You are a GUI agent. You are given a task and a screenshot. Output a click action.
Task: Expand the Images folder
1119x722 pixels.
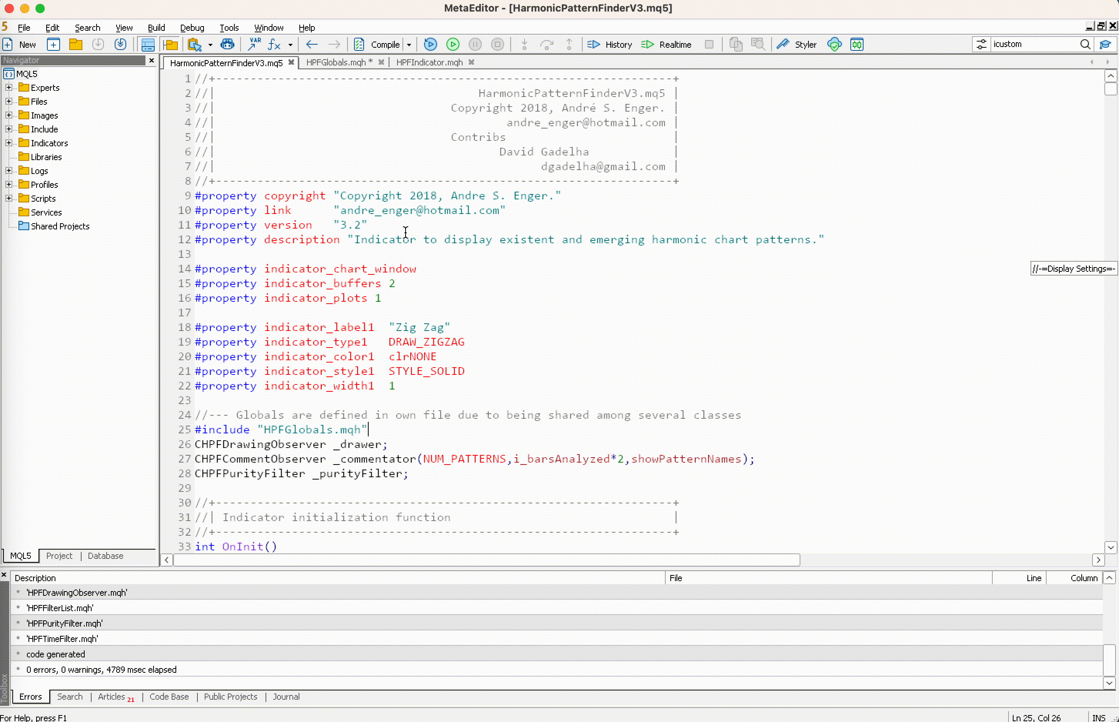[x=8, y=115]
